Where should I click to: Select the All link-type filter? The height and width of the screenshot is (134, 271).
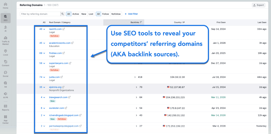pos(98,14)
